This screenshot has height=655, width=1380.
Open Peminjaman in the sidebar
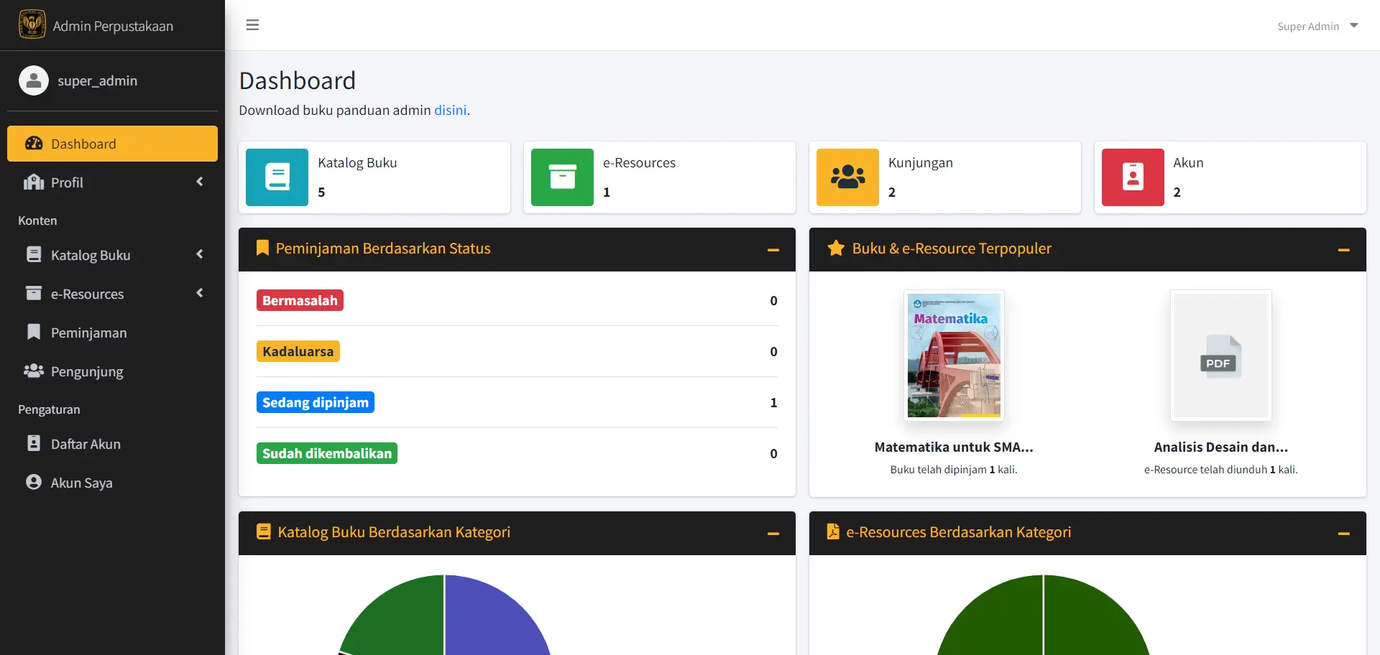tap(88, 333)
